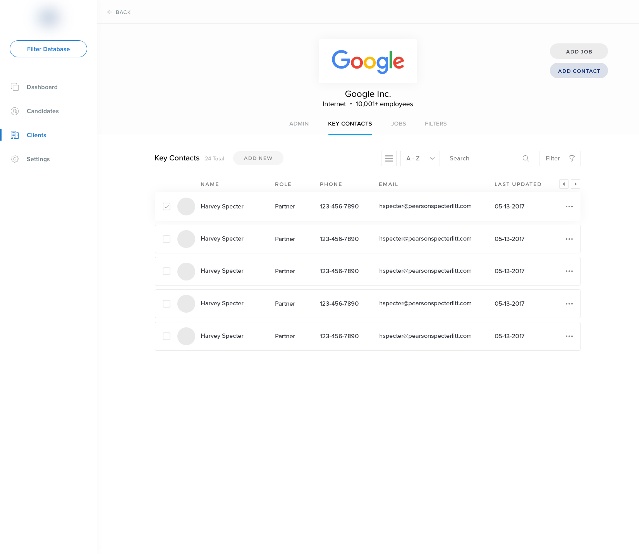Open the Filters tab

tap(436, 124)
